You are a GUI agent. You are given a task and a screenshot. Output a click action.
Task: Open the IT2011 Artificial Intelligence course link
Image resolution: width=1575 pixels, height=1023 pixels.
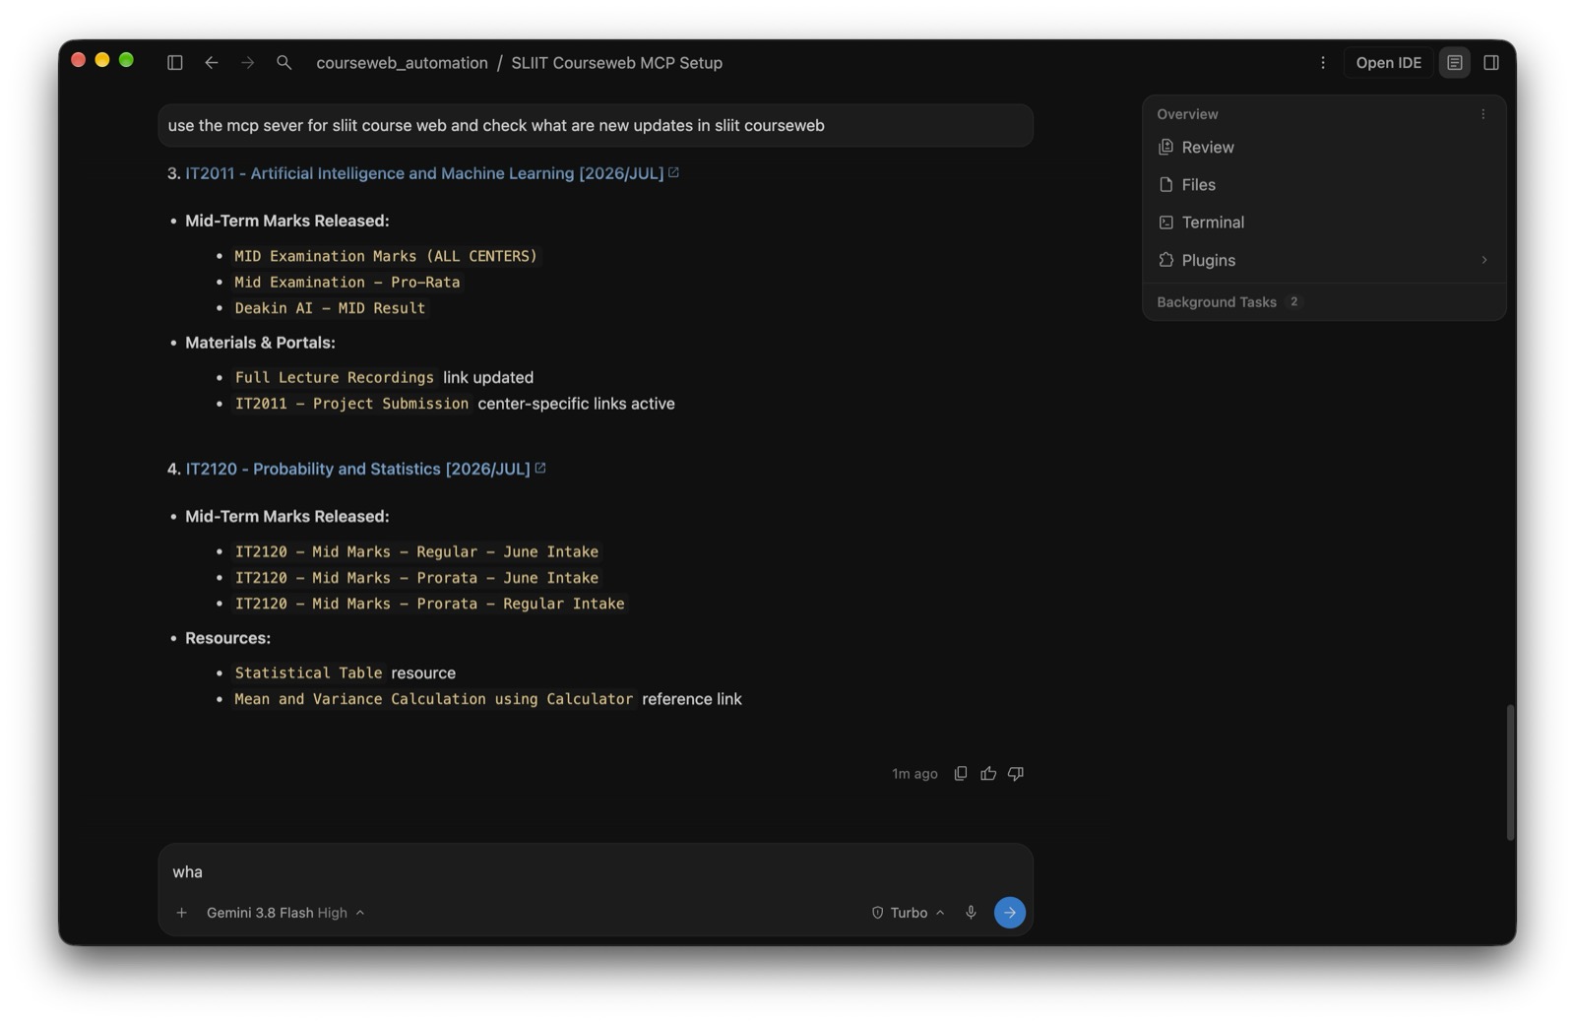point(424,173)
